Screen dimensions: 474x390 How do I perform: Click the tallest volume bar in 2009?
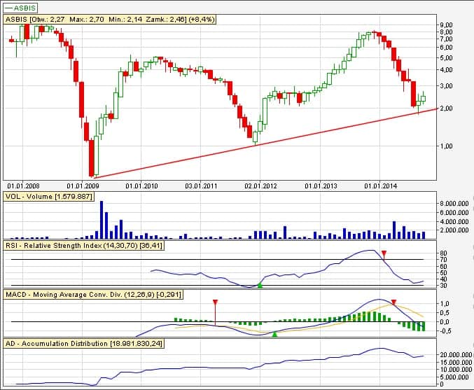pos(102,218)
